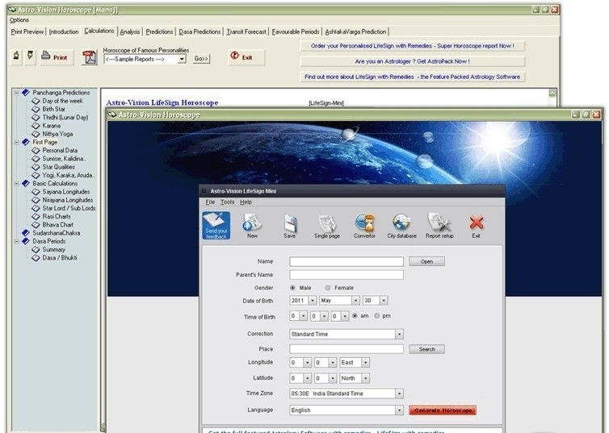Switch to the Favourable Periods tab
Image resolution: width=609 pixels, height=433 pixels.
[296, 31]
